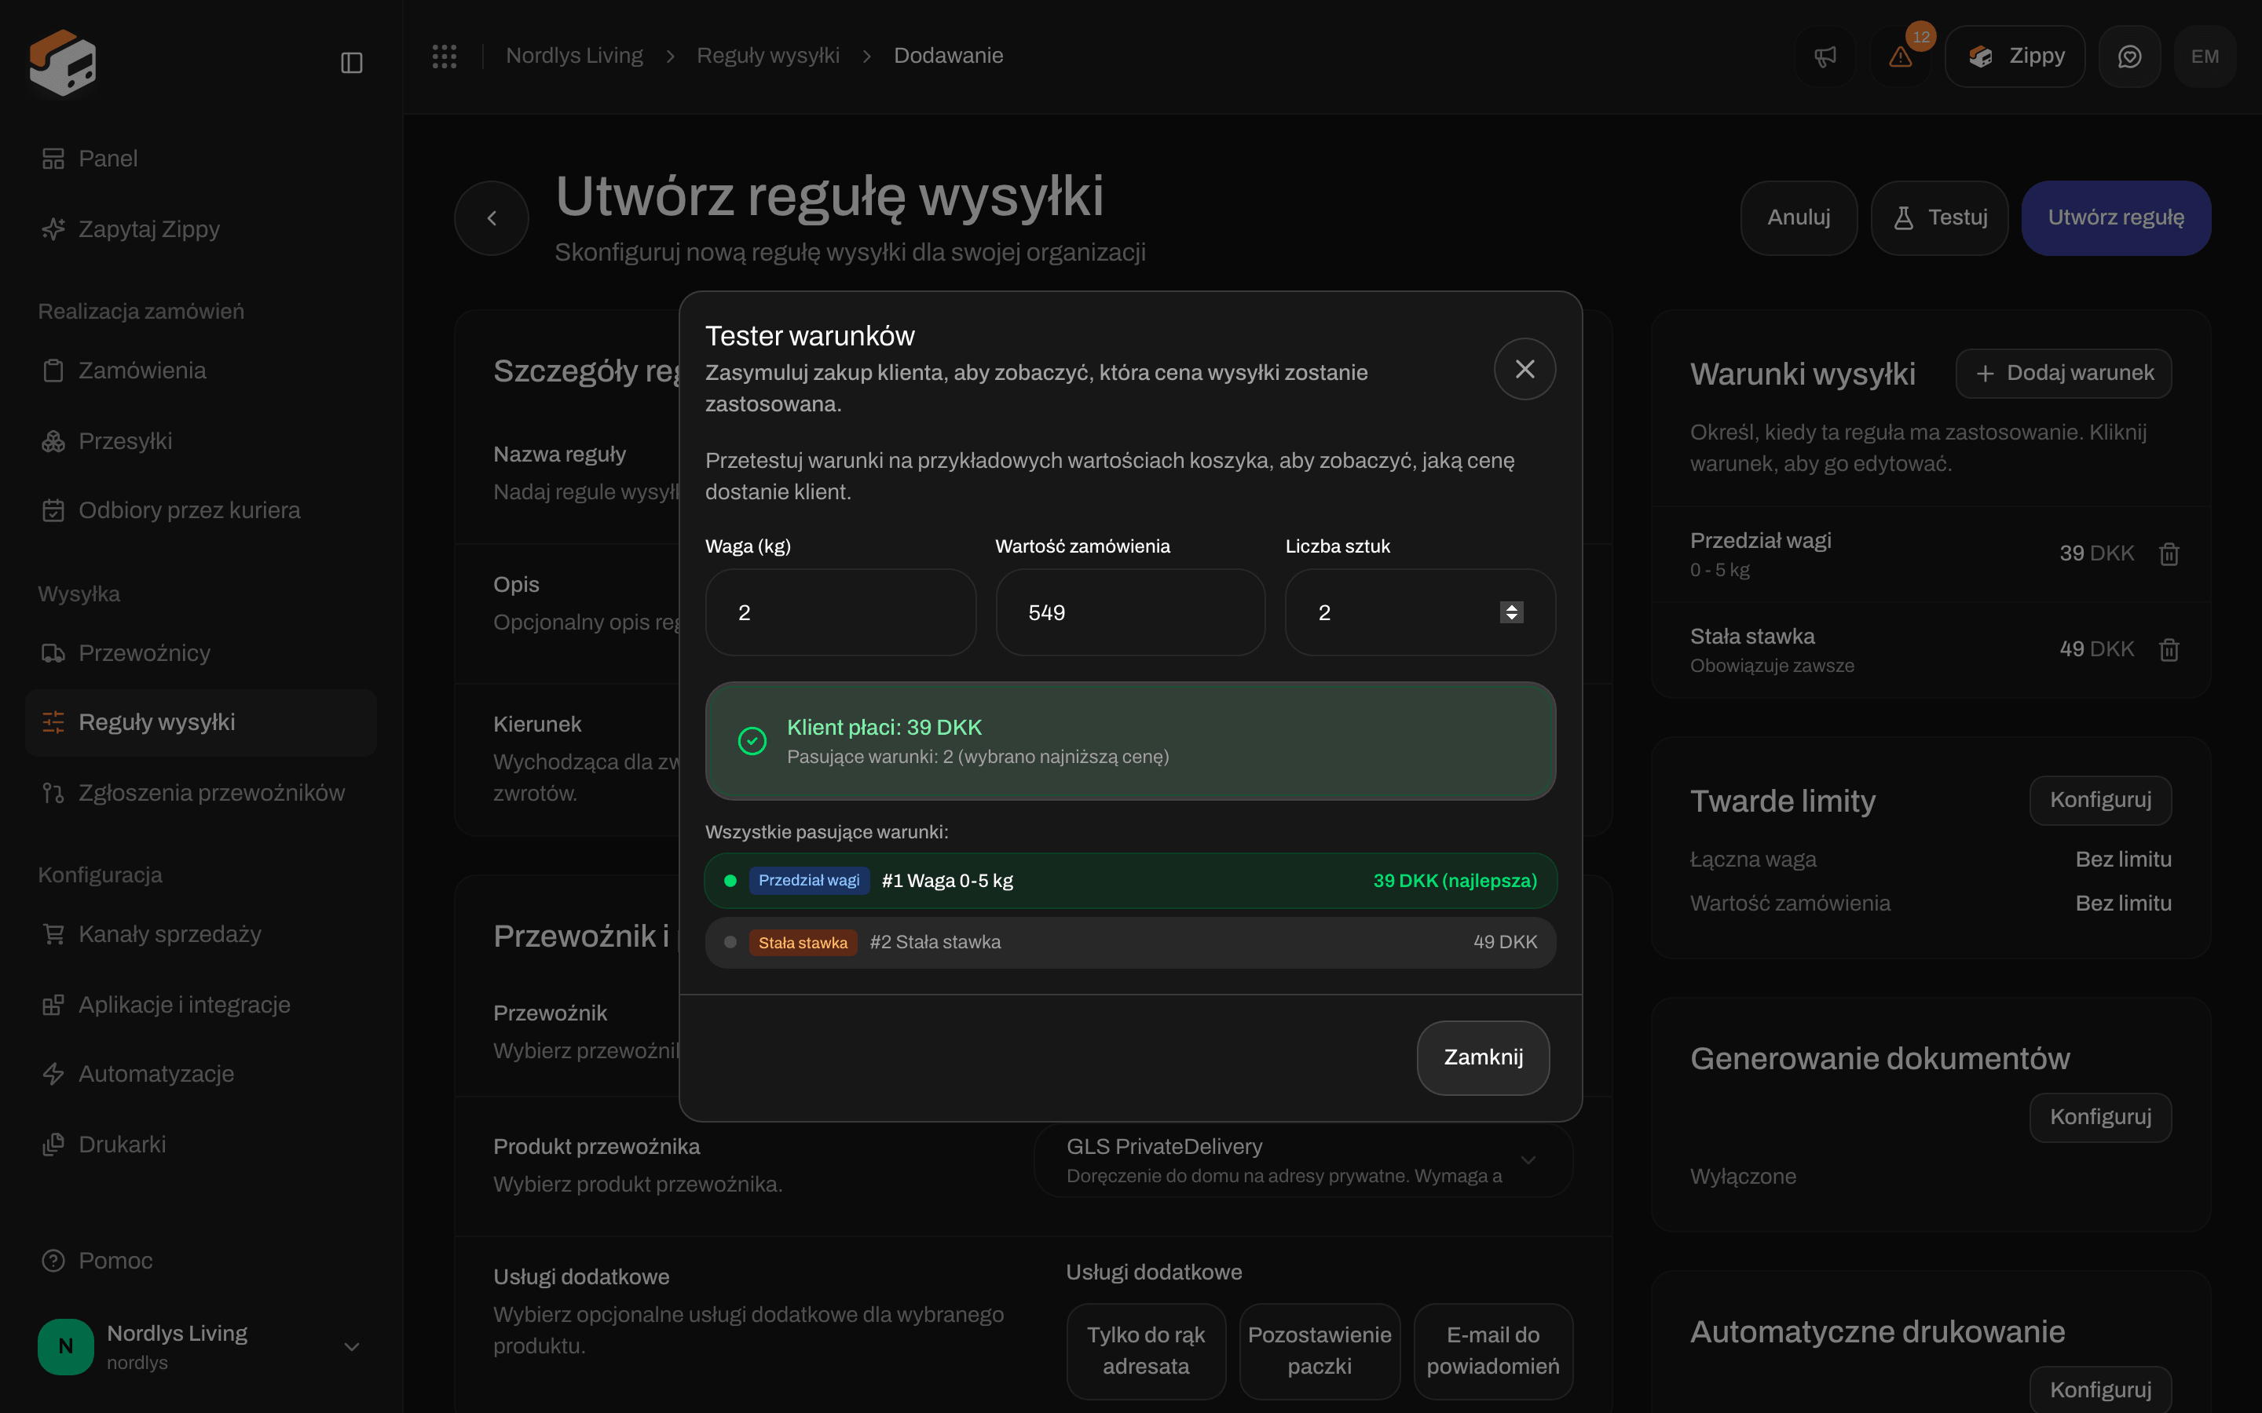Go to Zamówienia
The width and height of the screenshot is (2262, 1413).
coord(201,370)
